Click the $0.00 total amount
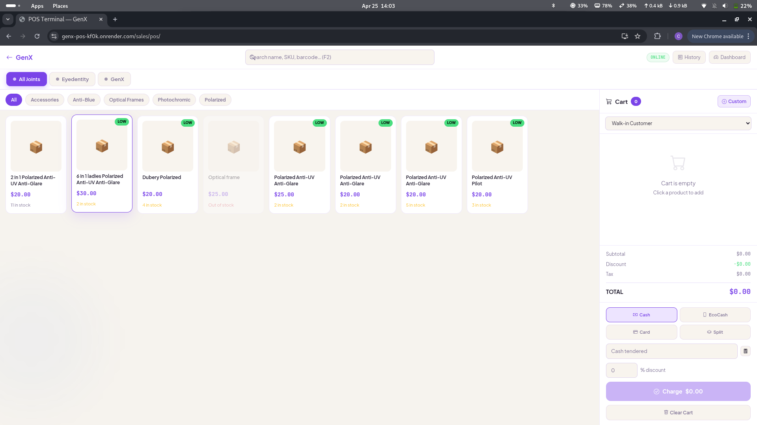This screenshot has height=425, width=757. pos(740,292)
